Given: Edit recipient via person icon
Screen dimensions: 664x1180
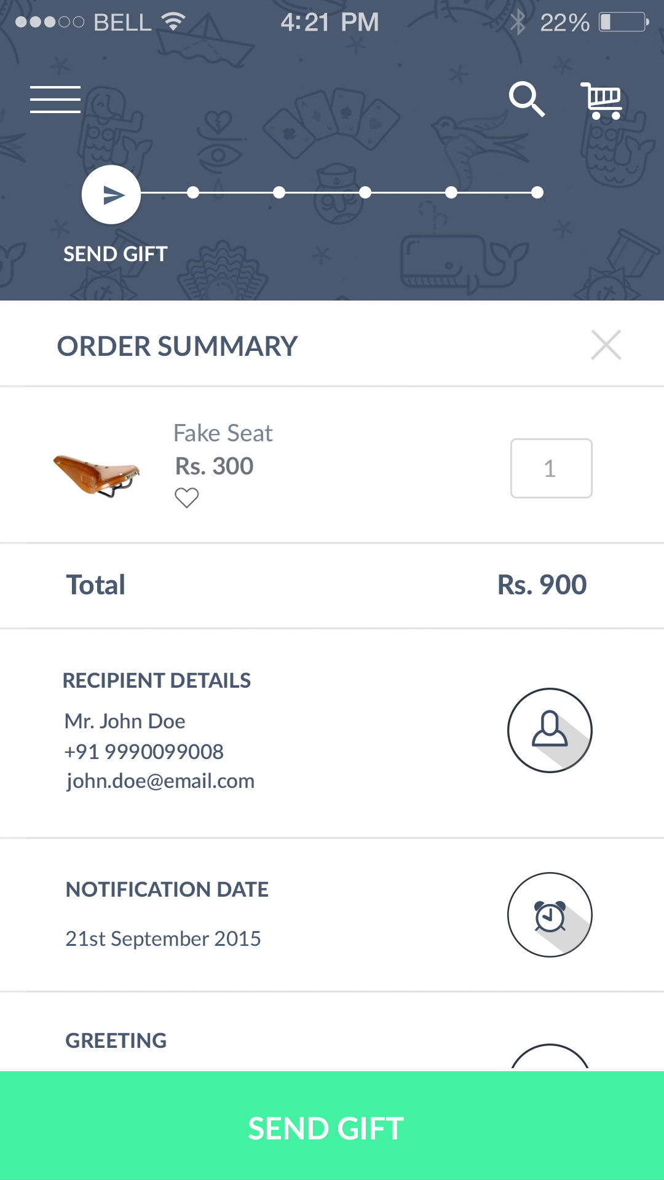Looking at the screenshot, I should point(550,730).
